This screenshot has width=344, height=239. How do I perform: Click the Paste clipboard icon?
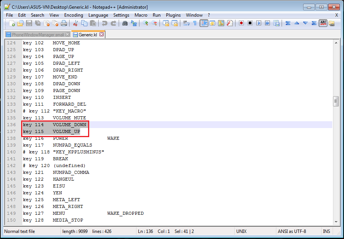pyautogui.click(x=93, y=23)
